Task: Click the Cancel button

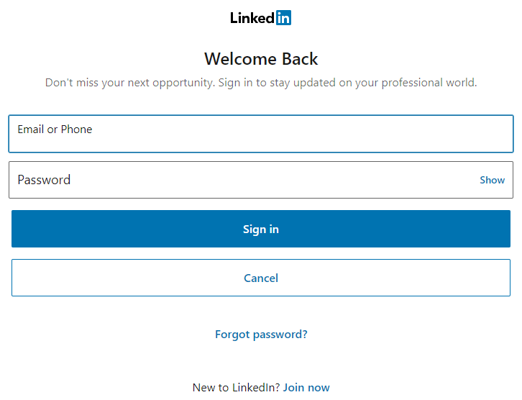Action: tap(261, 278)
